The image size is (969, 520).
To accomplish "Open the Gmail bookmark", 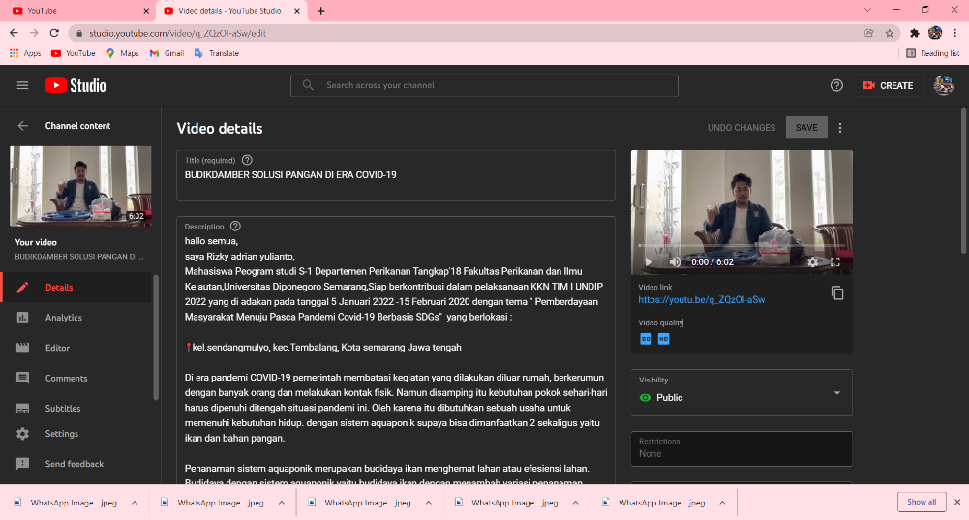I will (167, 53).
